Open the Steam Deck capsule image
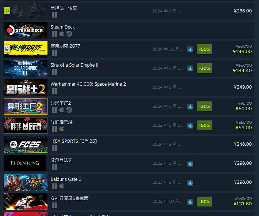 (x=26, y=30)
